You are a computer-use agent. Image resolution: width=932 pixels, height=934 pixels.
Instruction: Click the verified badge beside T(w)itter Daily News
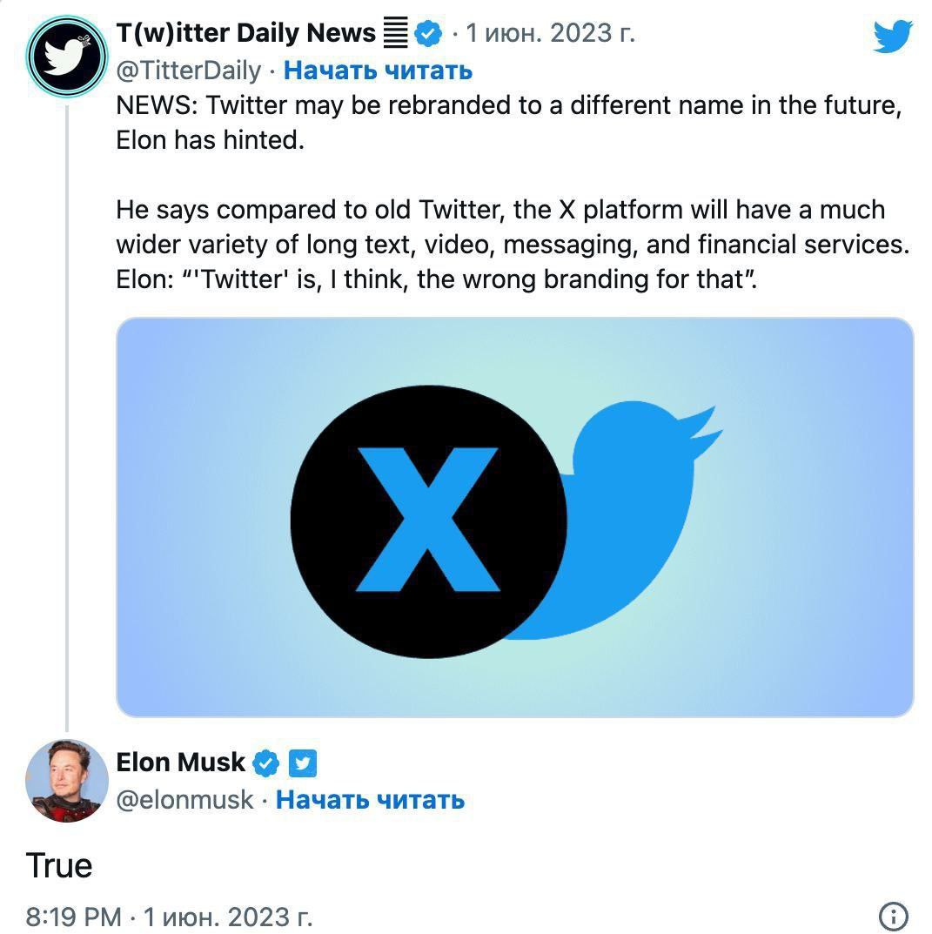427,34
